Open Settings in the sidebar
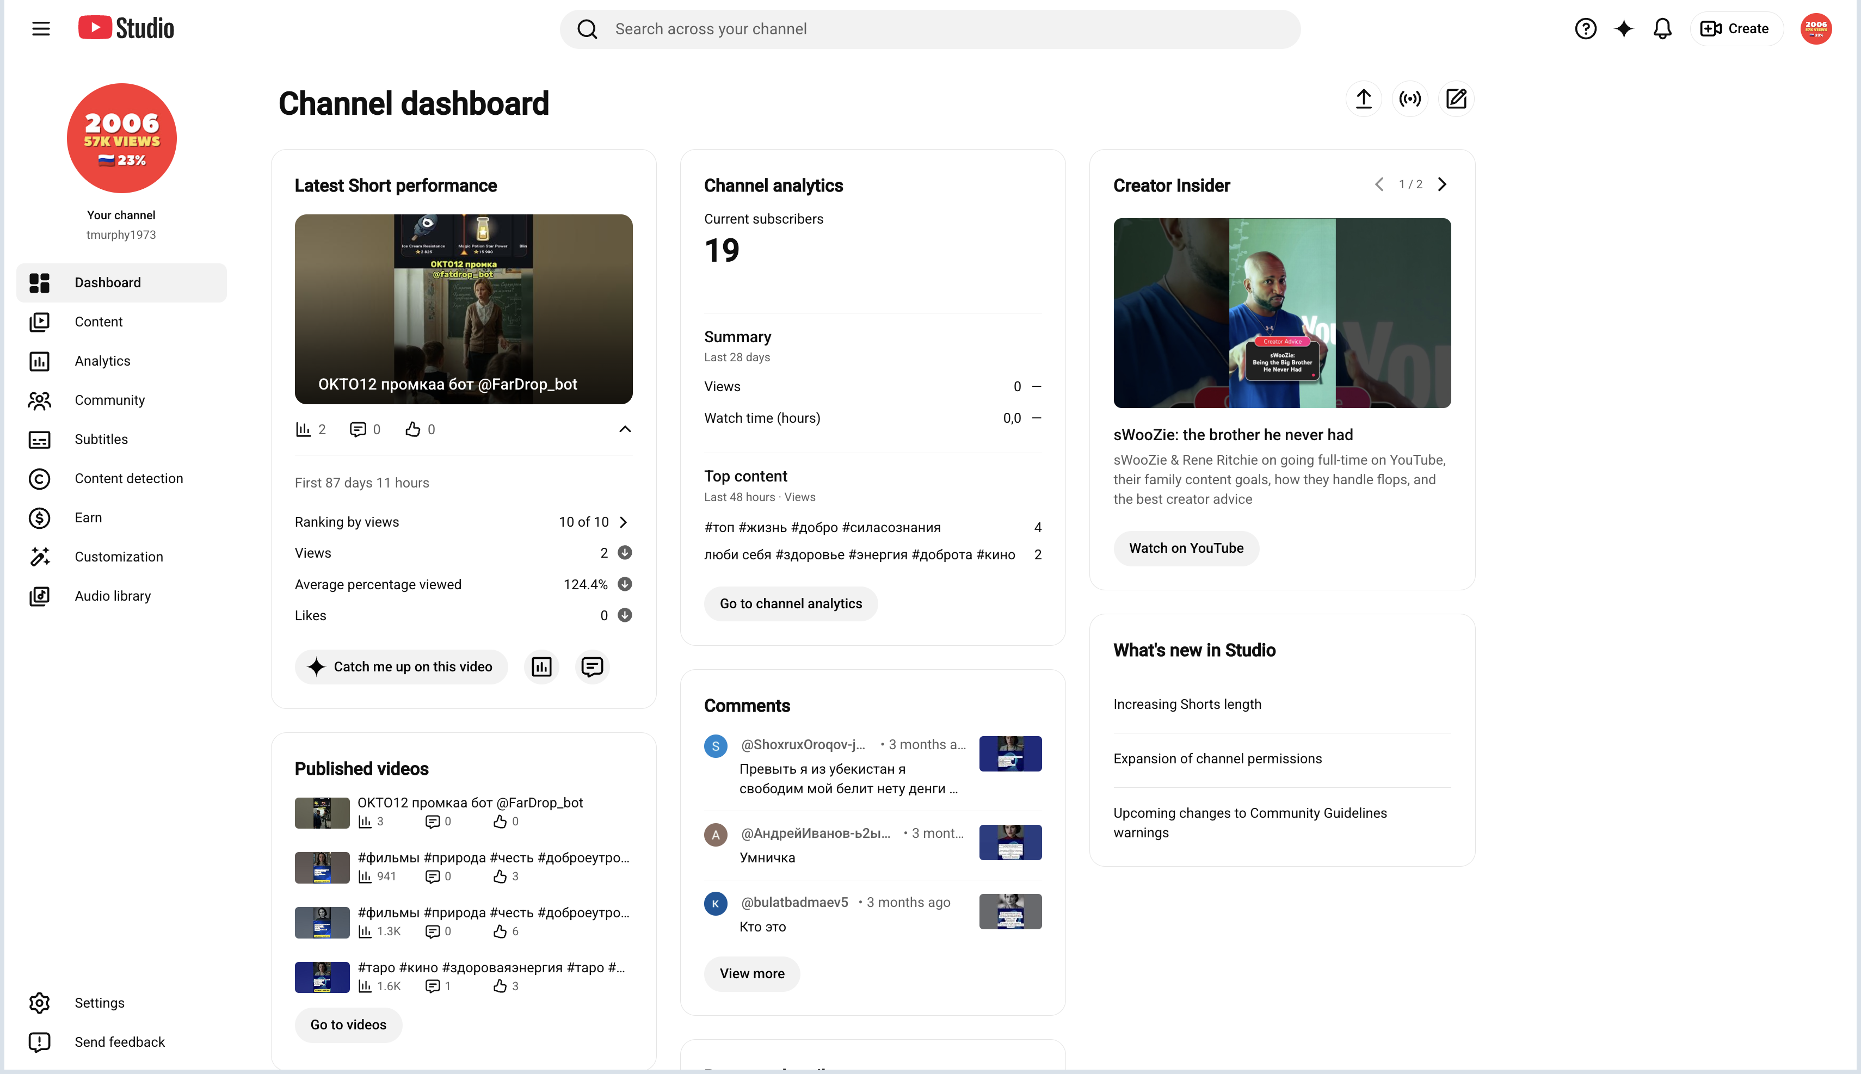 click(122, 1002)
